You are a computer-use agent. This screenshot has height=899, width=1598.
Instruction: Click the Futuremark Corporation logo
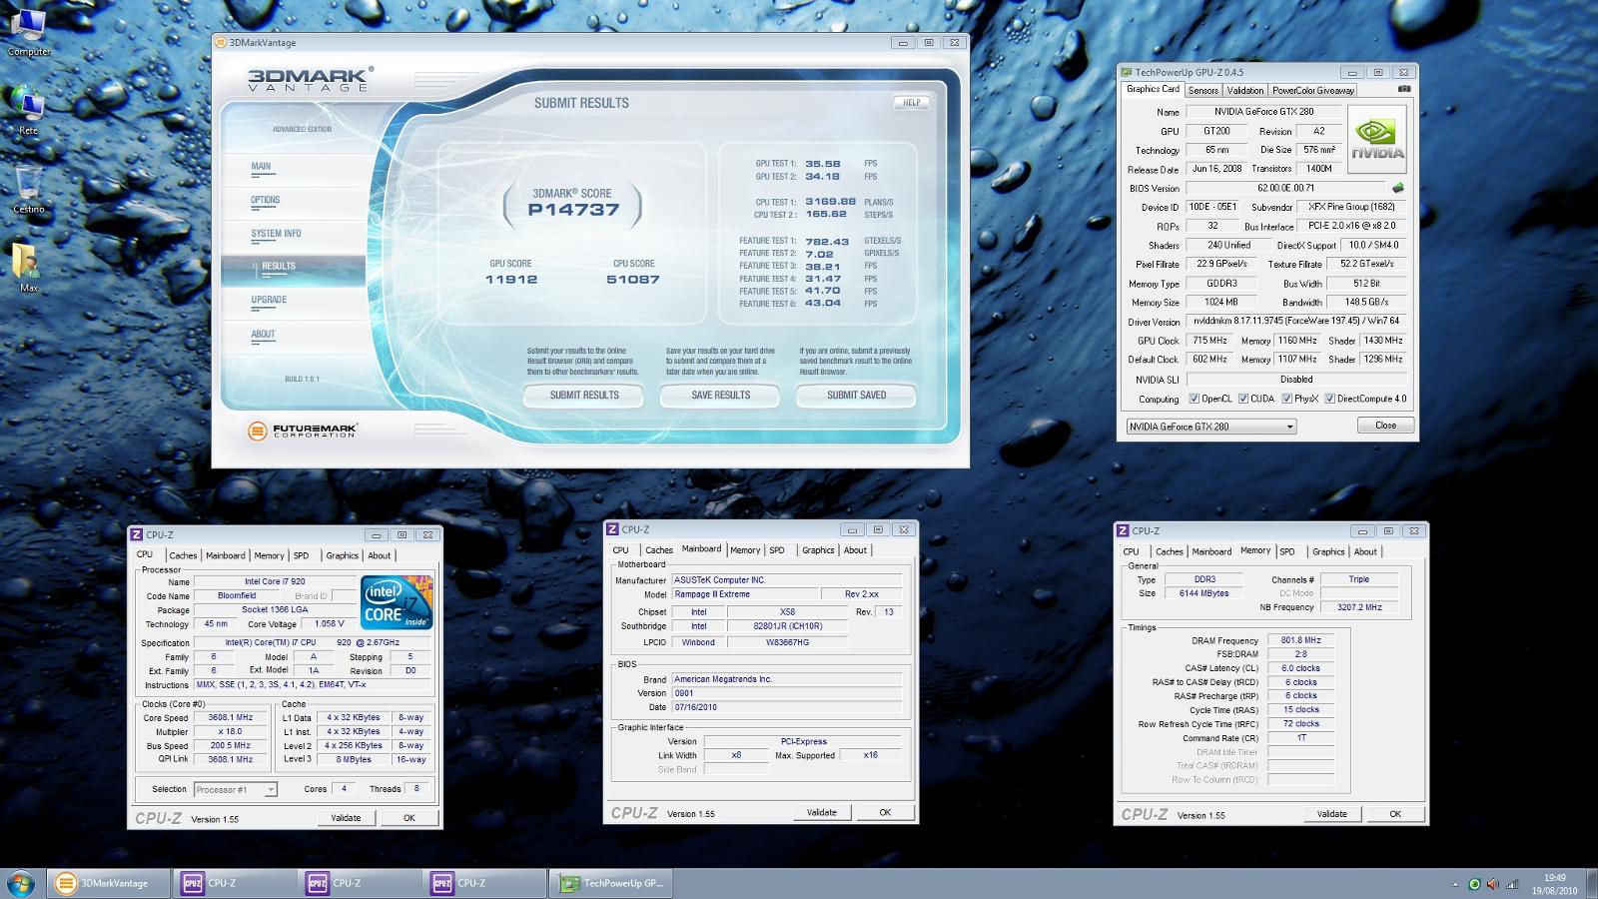coord(302,431)
